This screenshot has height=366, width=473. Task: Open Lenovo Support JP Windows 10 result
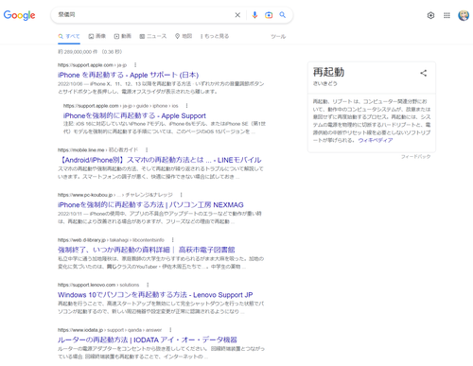tap(155, 295)
